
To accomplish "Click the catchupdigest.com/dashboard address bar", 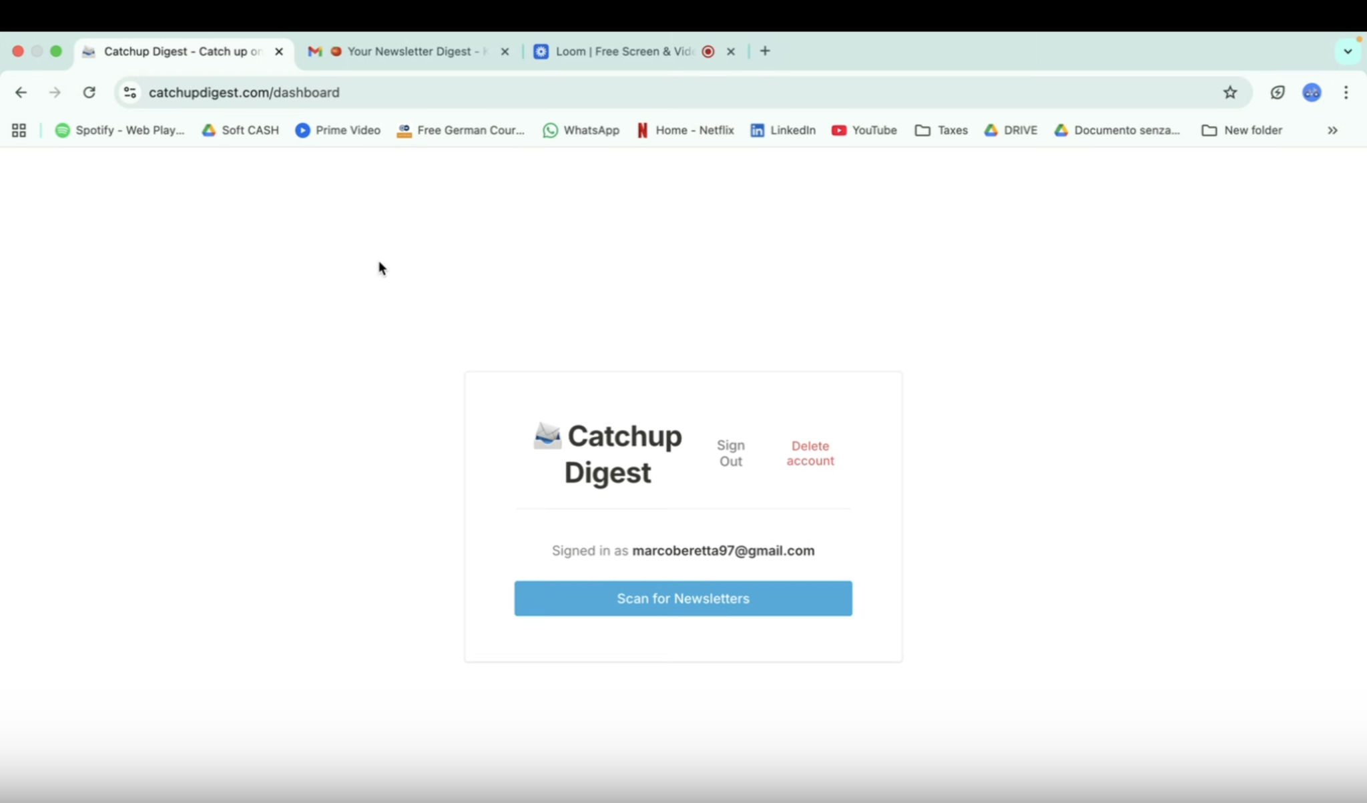I will [x=683, y=92].
